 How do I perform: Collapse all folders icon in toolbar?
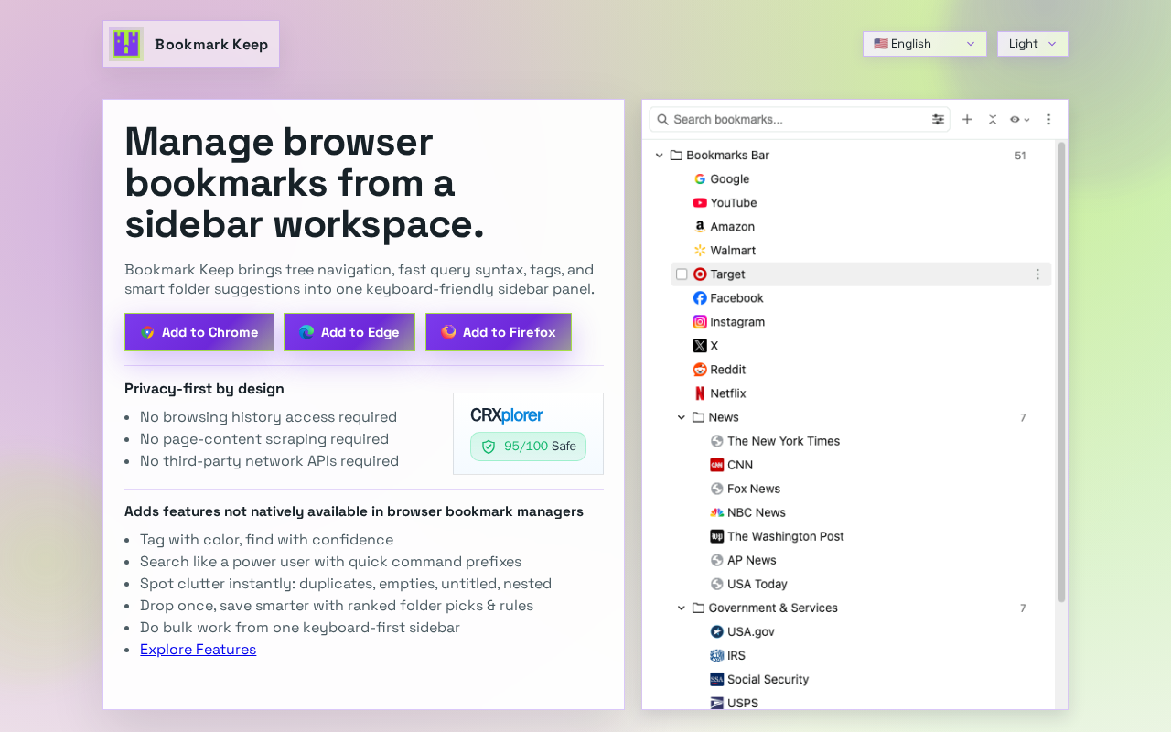(993, 119)
